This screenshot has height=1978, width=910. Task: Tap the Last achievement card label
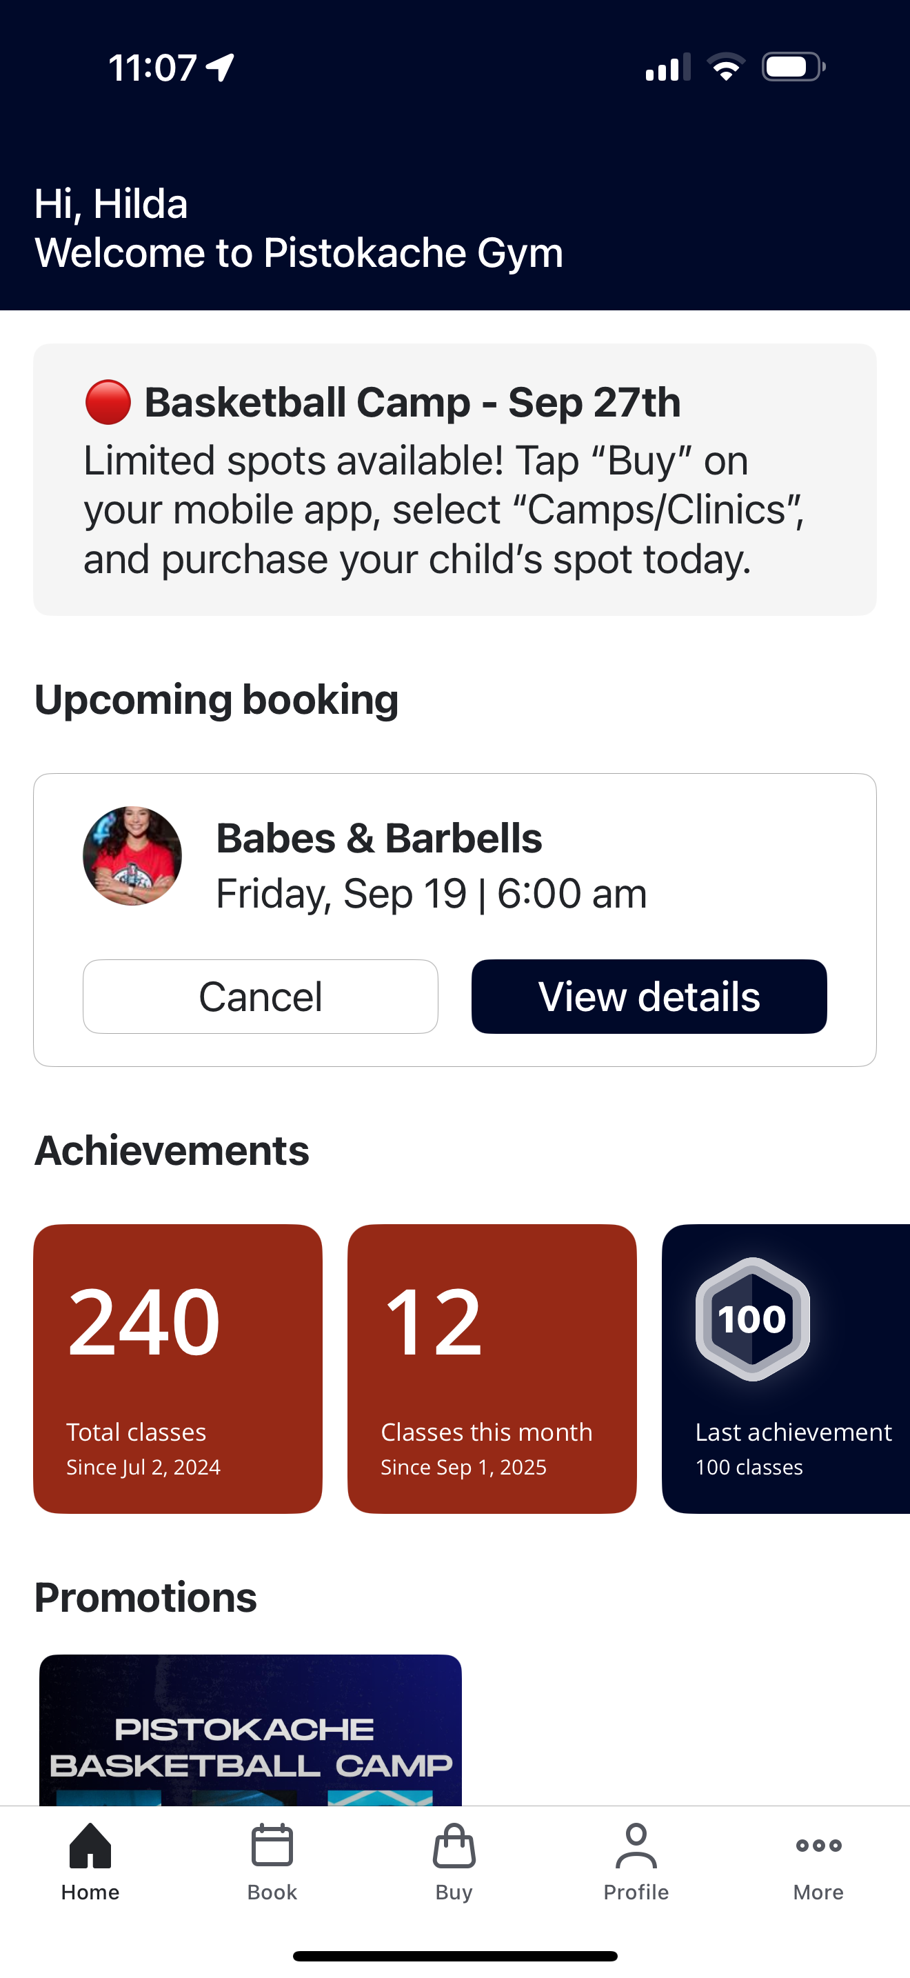(x=793, y=1432)
